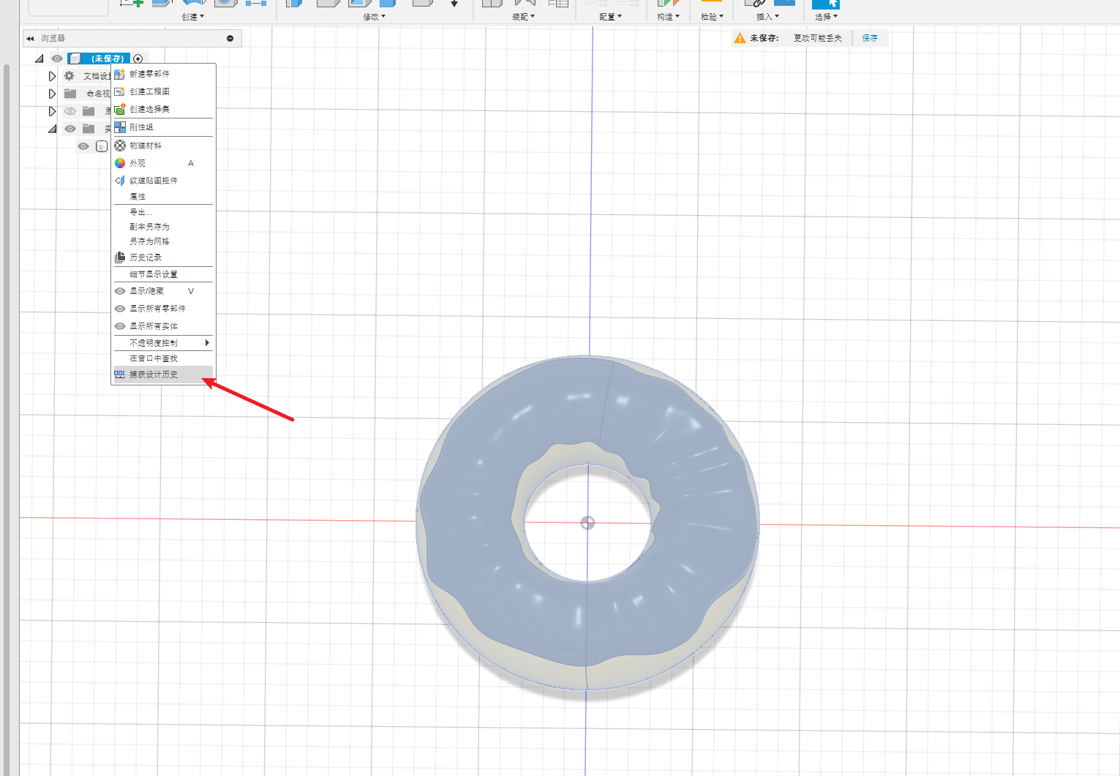
Task: Collapse the browser panel with double-arrow icon
Action: (x=30, y=38)
